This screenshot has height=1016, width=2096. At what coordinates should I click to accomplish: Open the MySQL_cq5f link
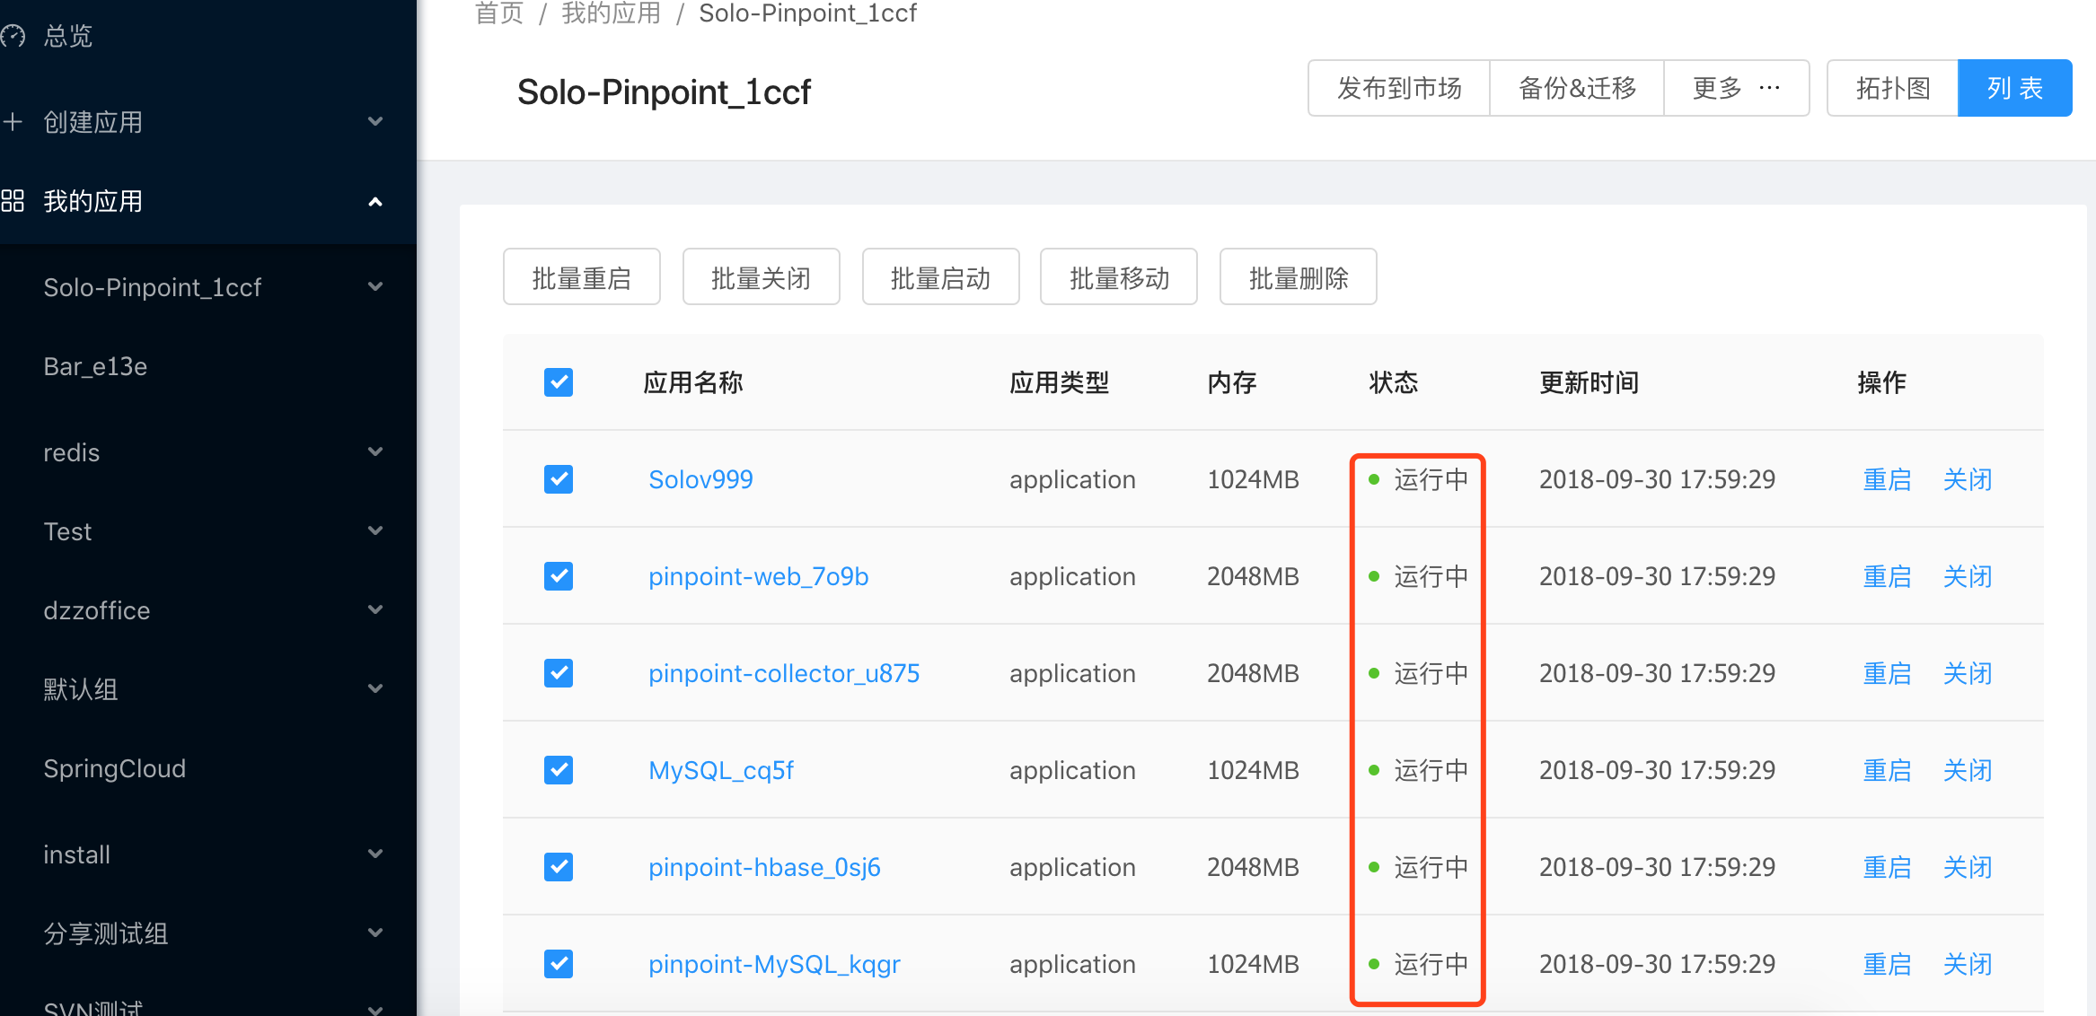[721, 770]
